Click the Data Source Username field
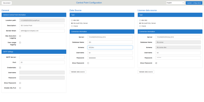Screen dimensions: 204x102 (110, 53)
